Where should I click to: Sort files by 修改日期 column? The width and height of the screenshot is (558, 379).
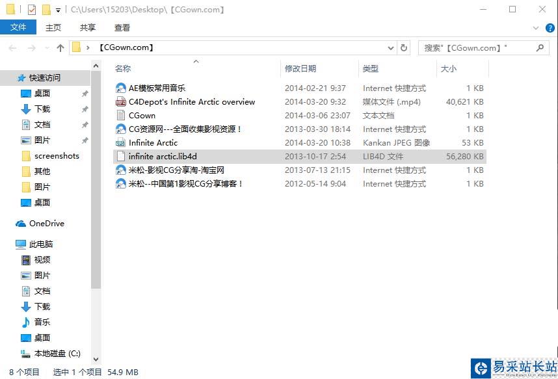point(300,68)
